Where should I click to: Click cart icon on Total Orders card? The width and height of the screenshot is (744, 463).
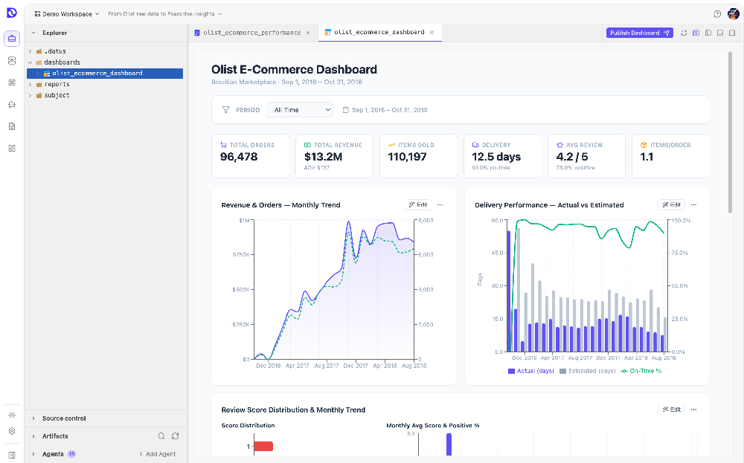click(223, 145)
